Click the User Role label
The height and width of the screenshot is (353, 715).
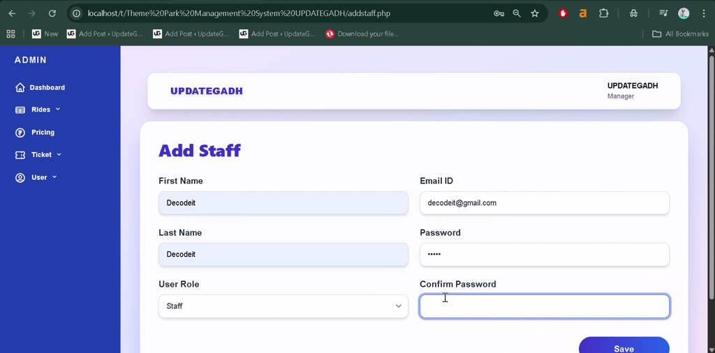point(179,284)
